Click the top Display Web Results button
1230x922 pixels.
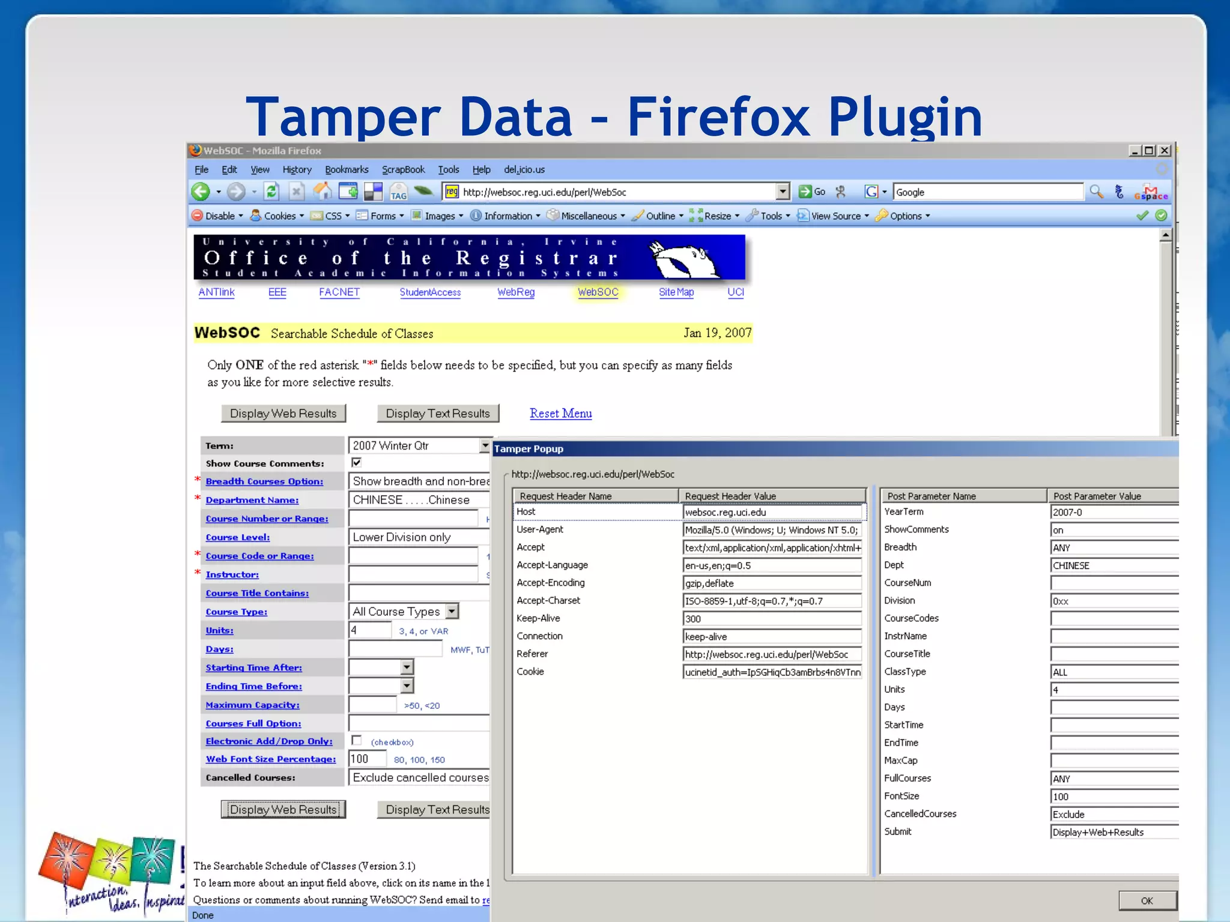283,413
